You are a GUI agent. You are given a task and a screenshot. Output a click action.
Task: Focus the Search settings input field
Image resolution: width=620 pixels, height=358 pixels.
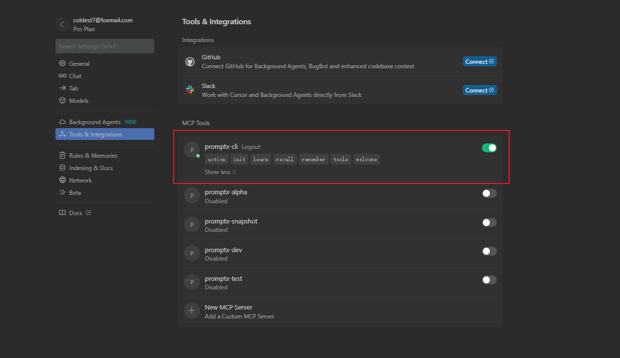(105, 46)
